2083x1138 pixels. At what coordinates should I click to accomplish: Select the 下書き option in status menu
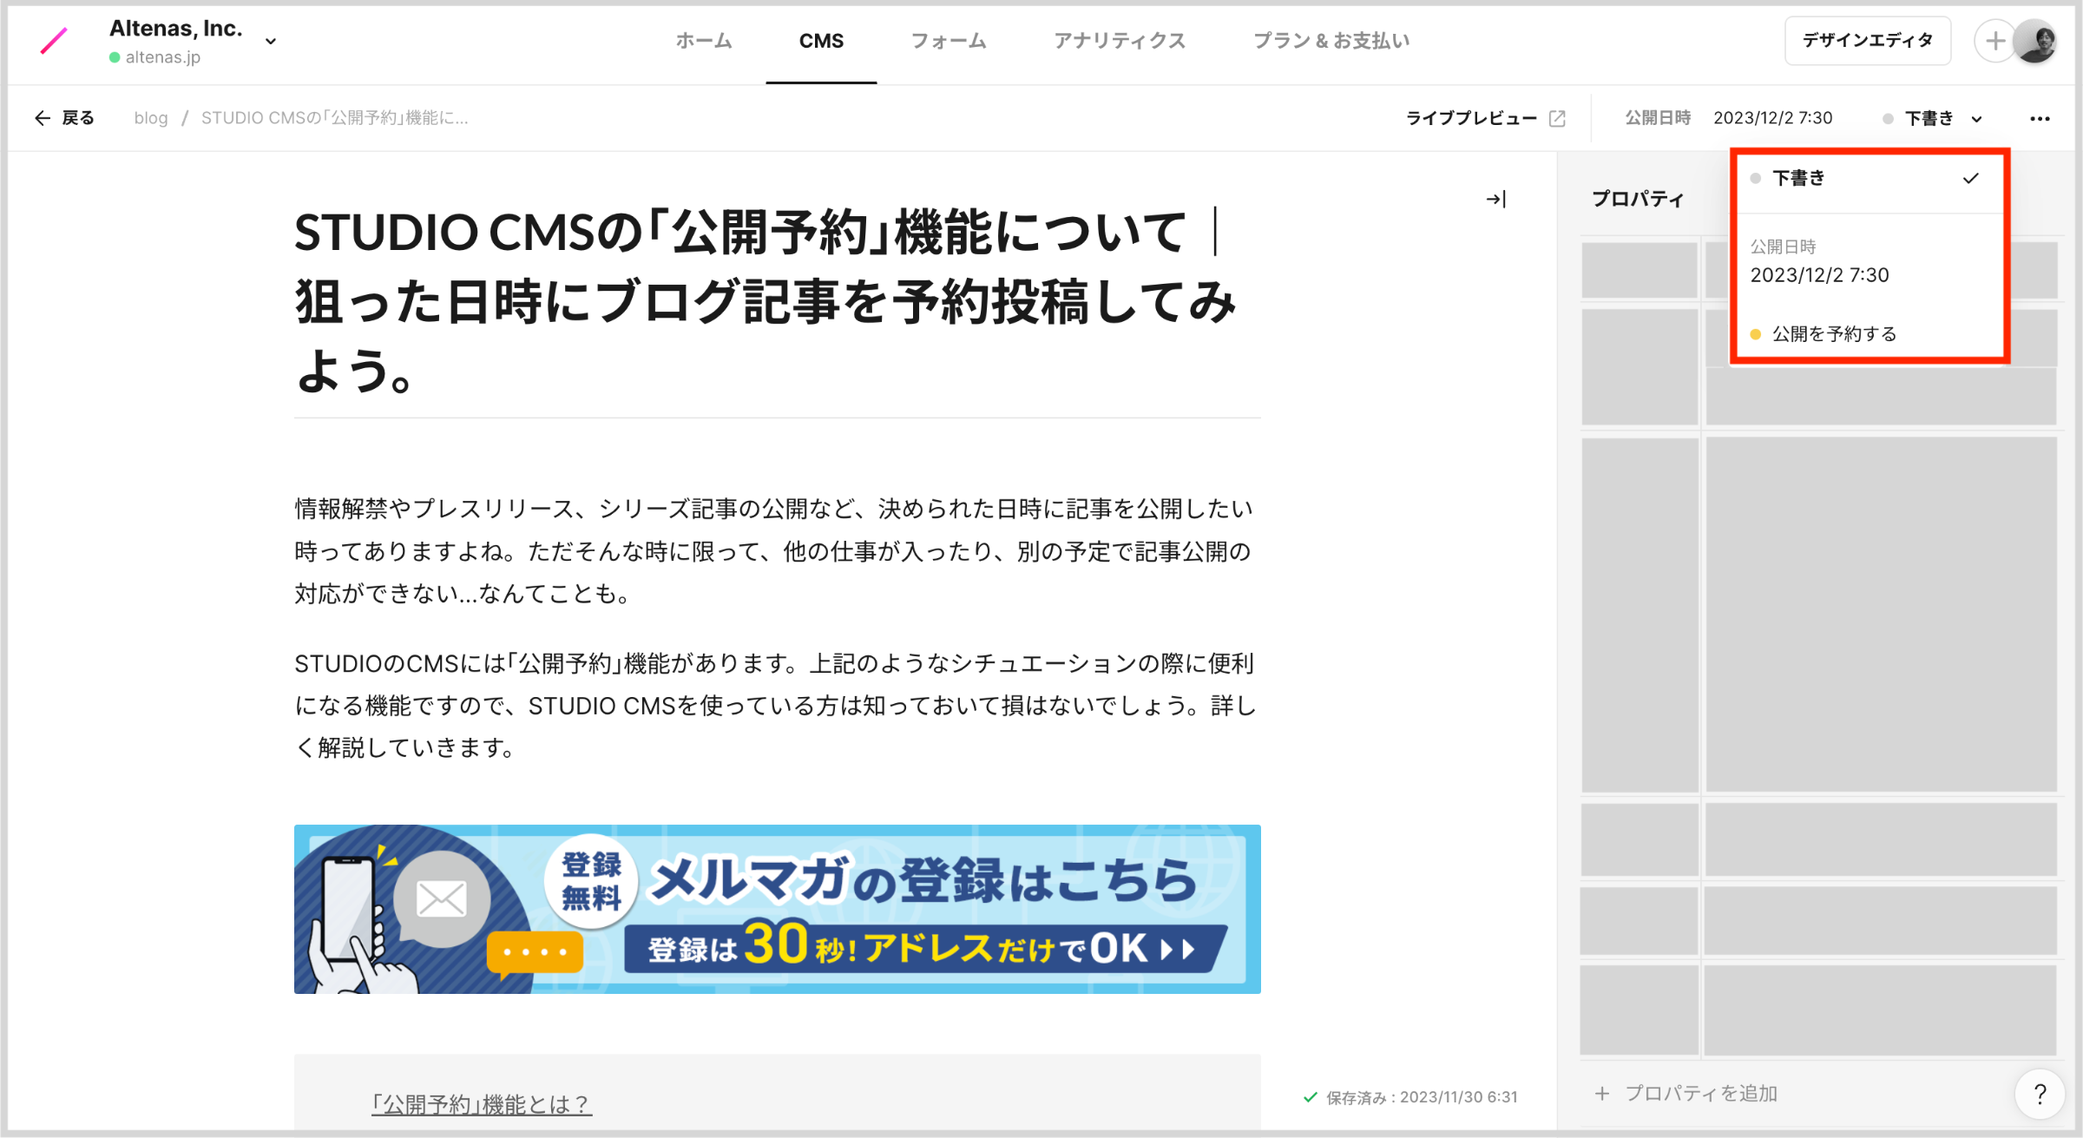pyautogui.click(x=1869, y=179)
